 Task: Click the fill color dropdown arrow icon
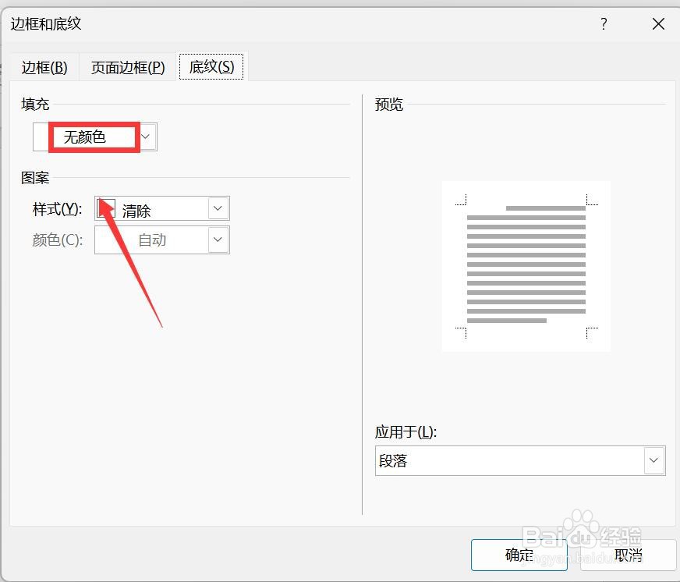[x=145, y=137]
